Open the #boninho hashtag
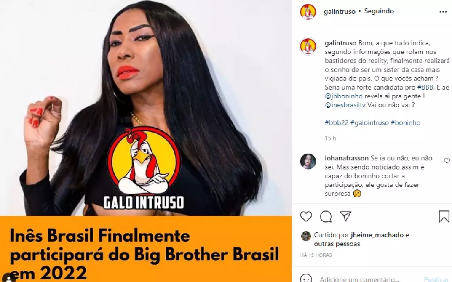Viewport: 452px width, 282px height. (406, 123)
